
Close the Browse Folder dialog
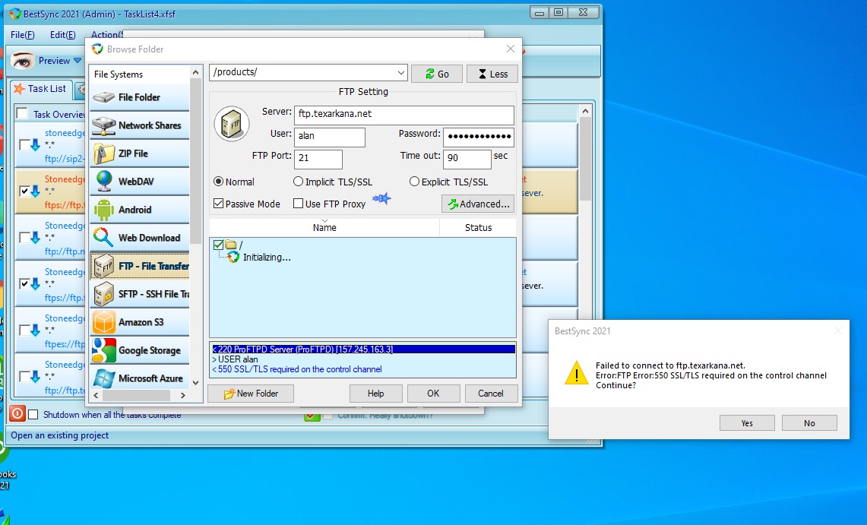pos(511,49)
